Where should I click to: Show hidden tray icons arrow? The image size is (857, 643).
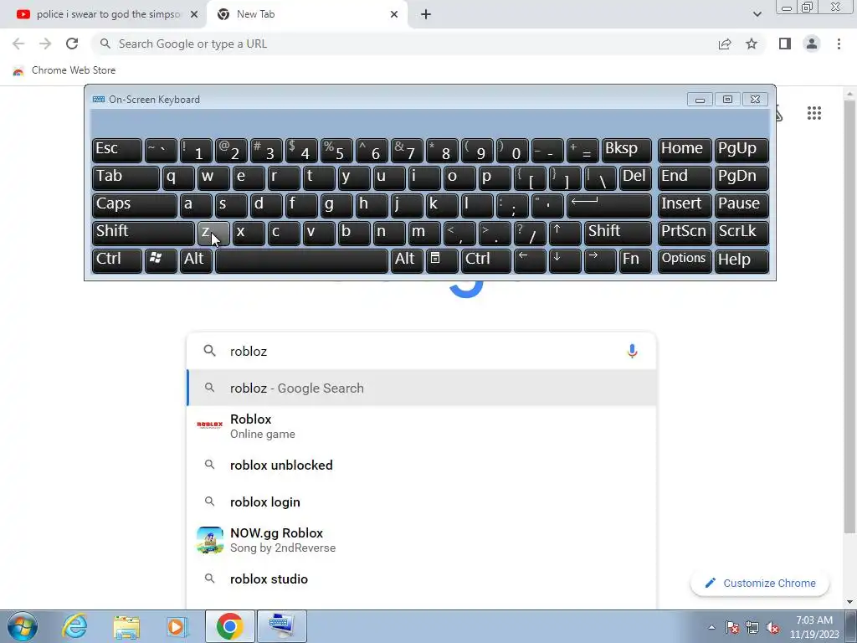[711, 628]
